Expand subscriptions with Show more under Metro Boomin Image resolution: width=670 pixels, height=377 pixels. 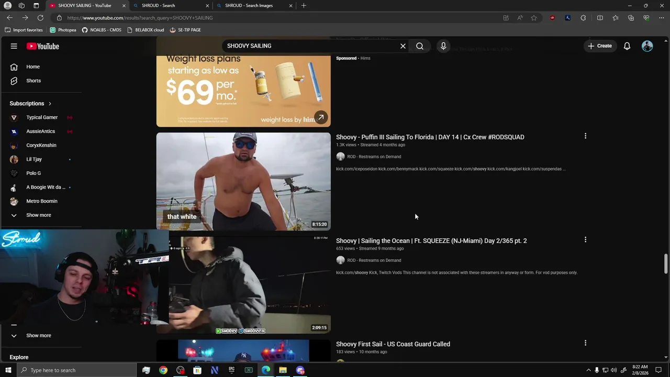click(x=38, y=215)
